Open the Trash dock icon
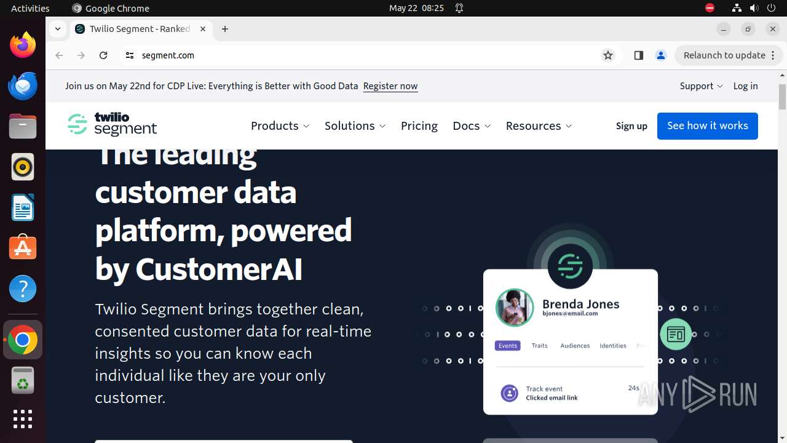 coord(23,380)
